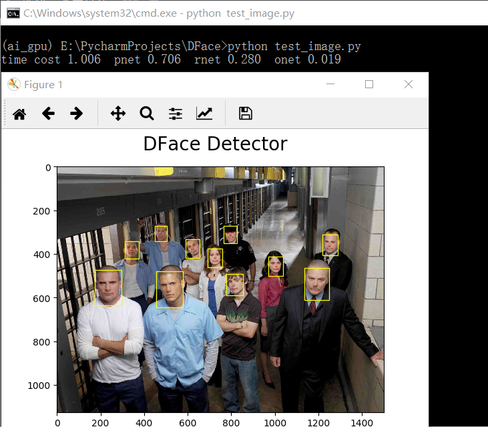Click the cmd.exe window title text
Viewport: 488px width, 427px height.
point(159,13)
